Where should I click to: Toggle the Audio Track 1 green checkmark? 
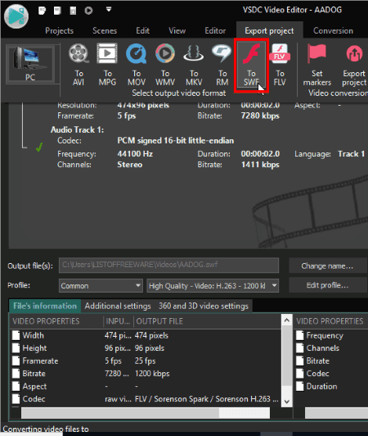[39, 147]
